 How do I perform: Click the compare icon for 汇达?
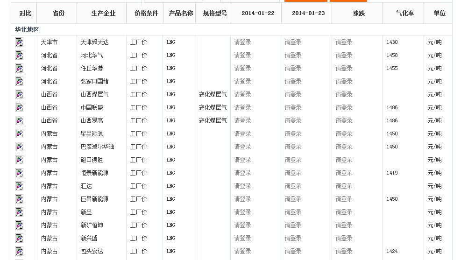[x=19, y=186]
